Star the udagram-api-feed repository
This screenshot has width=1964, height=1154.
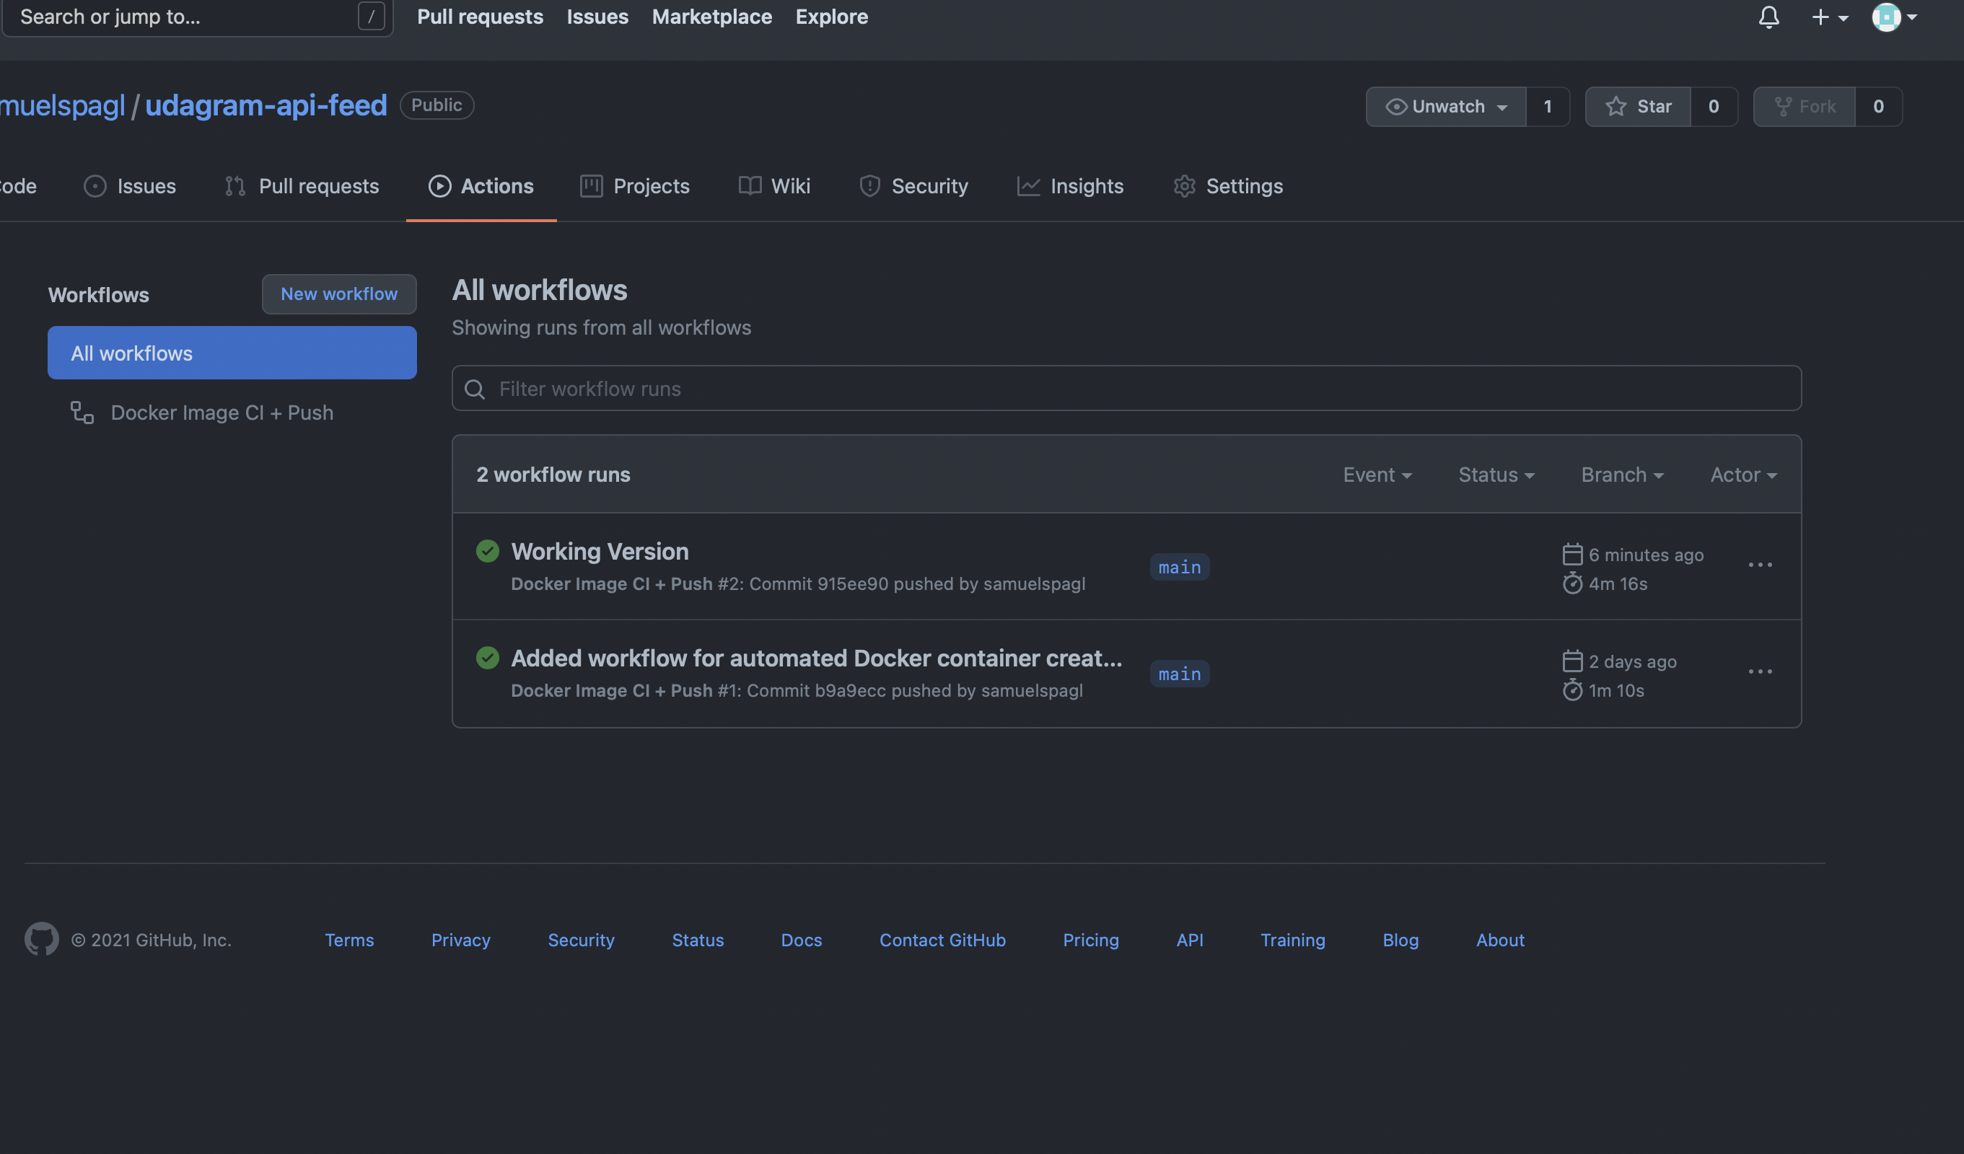(1638, 106)
